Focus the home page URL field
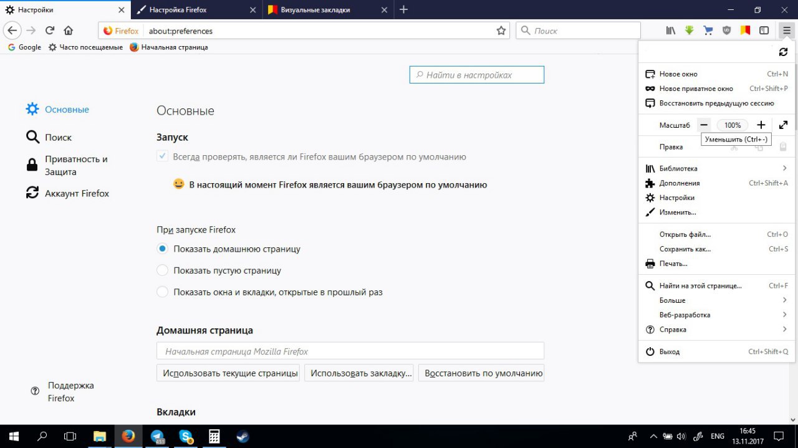The width and height of the screenshot is (798, 448). (x=350, y=351)
